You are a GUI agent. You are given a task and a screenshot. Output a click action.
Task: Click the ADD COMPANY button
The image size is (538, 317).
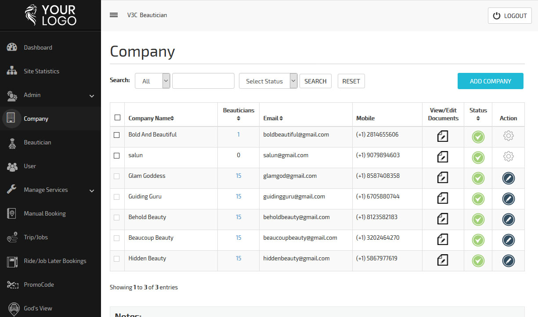[491, 81]
